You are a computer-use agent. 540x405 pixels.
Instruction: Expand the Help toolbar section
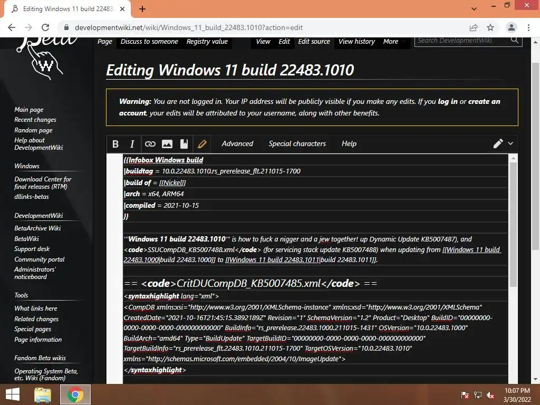click(349, 143)
